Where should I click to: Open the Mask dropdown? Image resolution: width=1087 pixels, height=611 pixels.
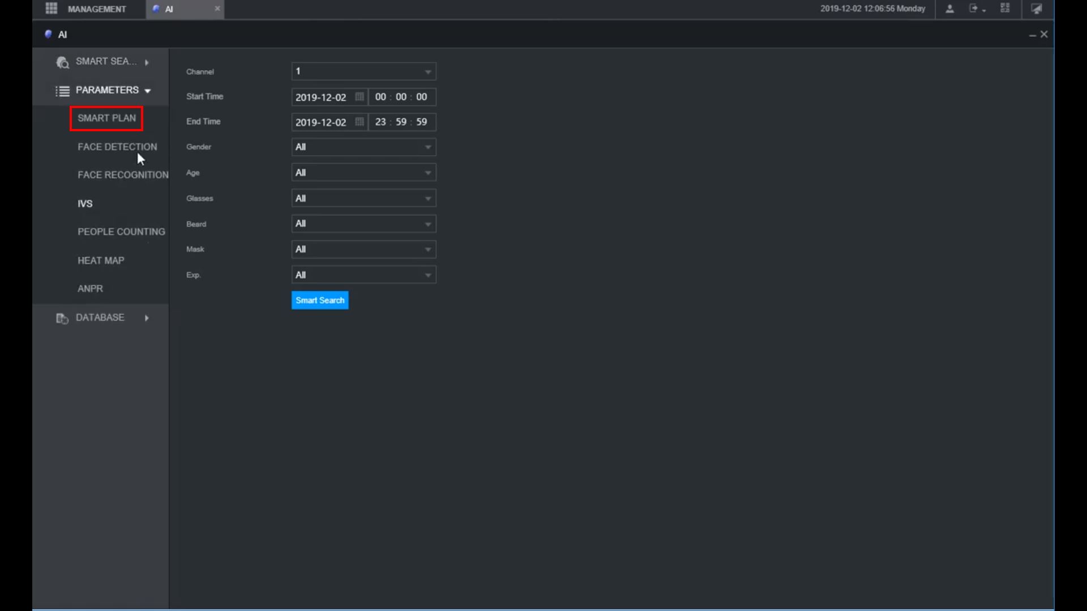pos(363,249)
